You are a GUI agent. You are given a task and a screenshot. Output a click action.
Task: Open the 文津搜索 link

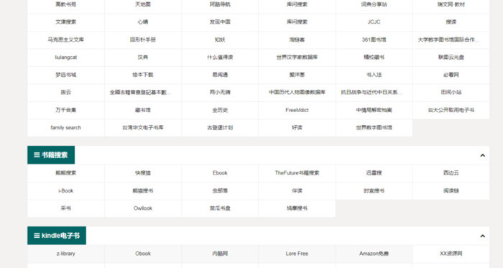point(66,22)
